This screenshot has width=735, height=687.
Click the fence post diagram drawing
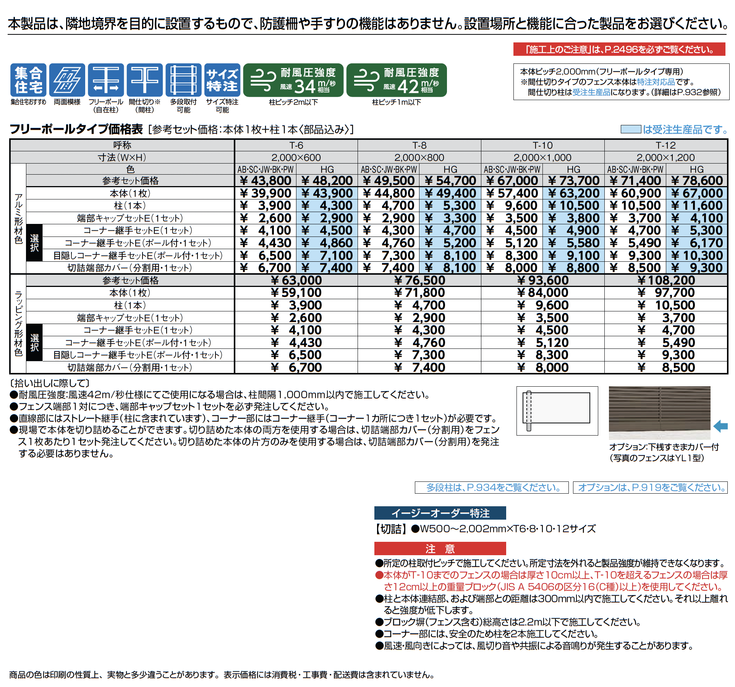[557, 410]
